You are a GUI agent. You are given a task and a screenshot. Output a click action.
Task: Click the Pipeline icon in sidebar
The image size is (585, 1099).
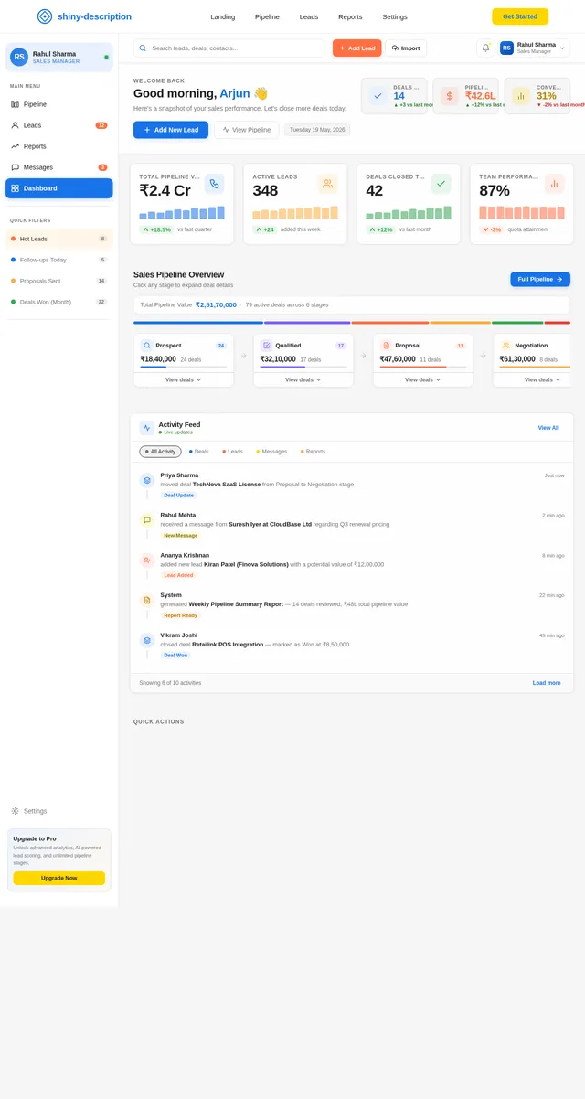click(x=15, y=104)
